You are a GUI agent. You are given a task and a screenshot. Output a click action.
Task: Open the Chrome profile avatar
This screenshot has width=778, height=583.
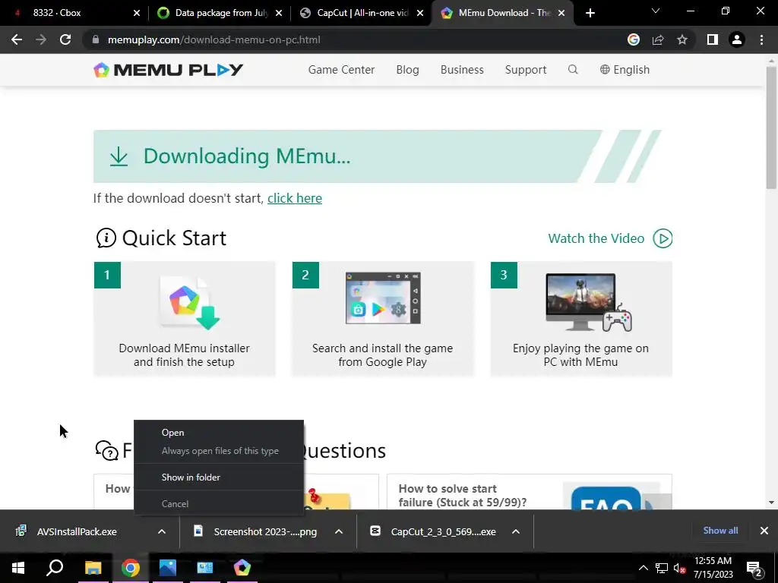(x=737, y=39)
